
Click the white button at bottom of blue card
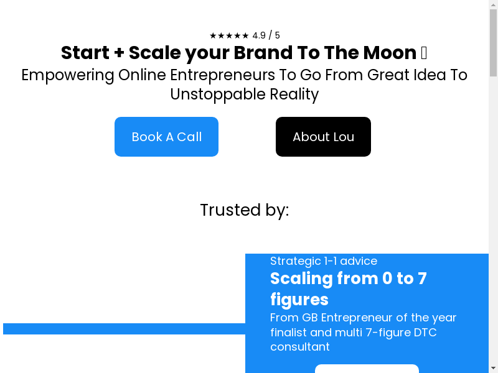click(x=367, y=369)
